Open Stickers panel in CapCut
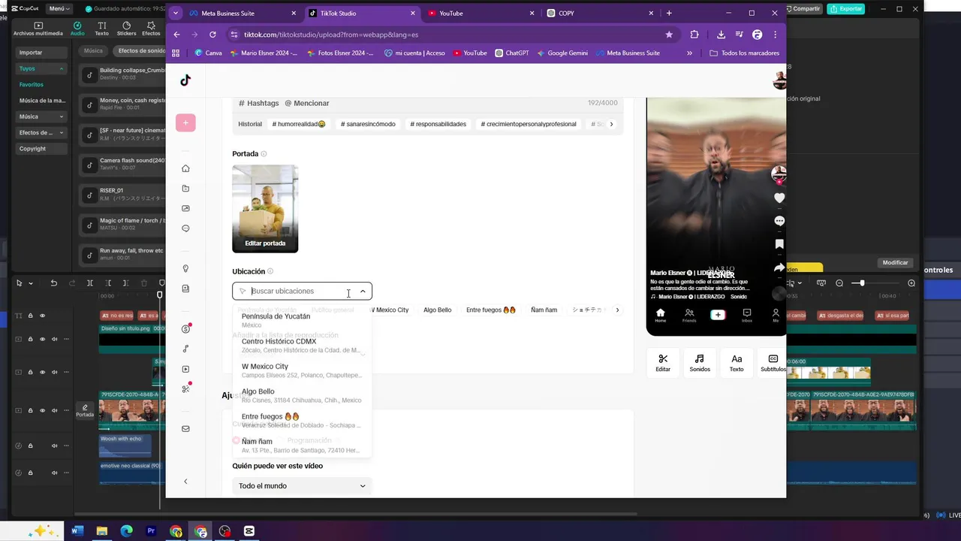961x541 pixels. click(x=126, y=29)
